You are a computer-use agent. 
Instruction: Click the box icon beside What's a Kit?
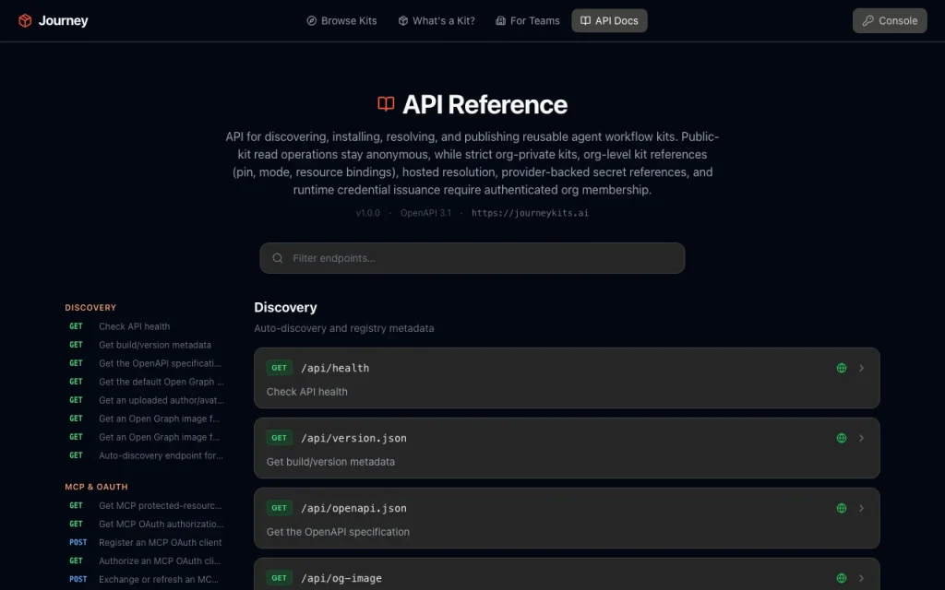[403, 20]
